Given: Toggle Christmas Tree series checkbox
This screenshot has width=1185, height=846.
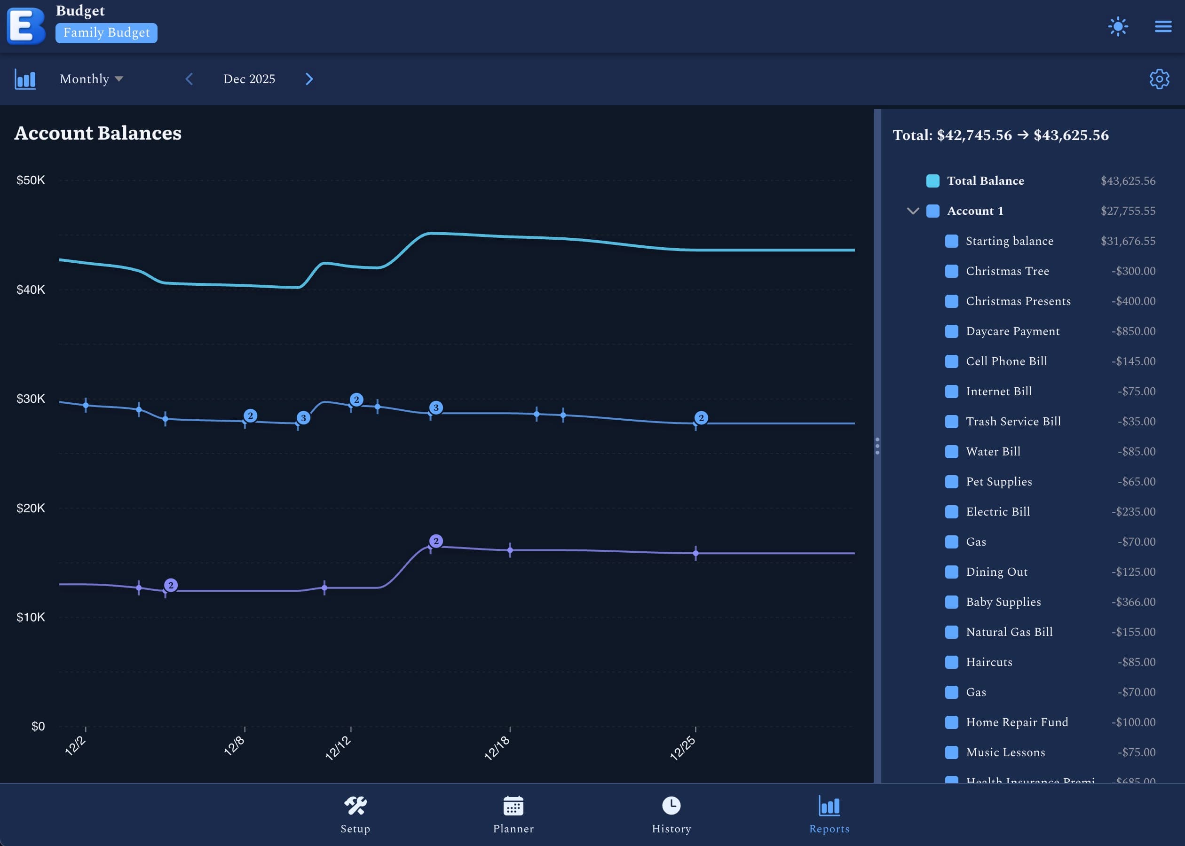Looking at the screenshot, I should 951,271.
